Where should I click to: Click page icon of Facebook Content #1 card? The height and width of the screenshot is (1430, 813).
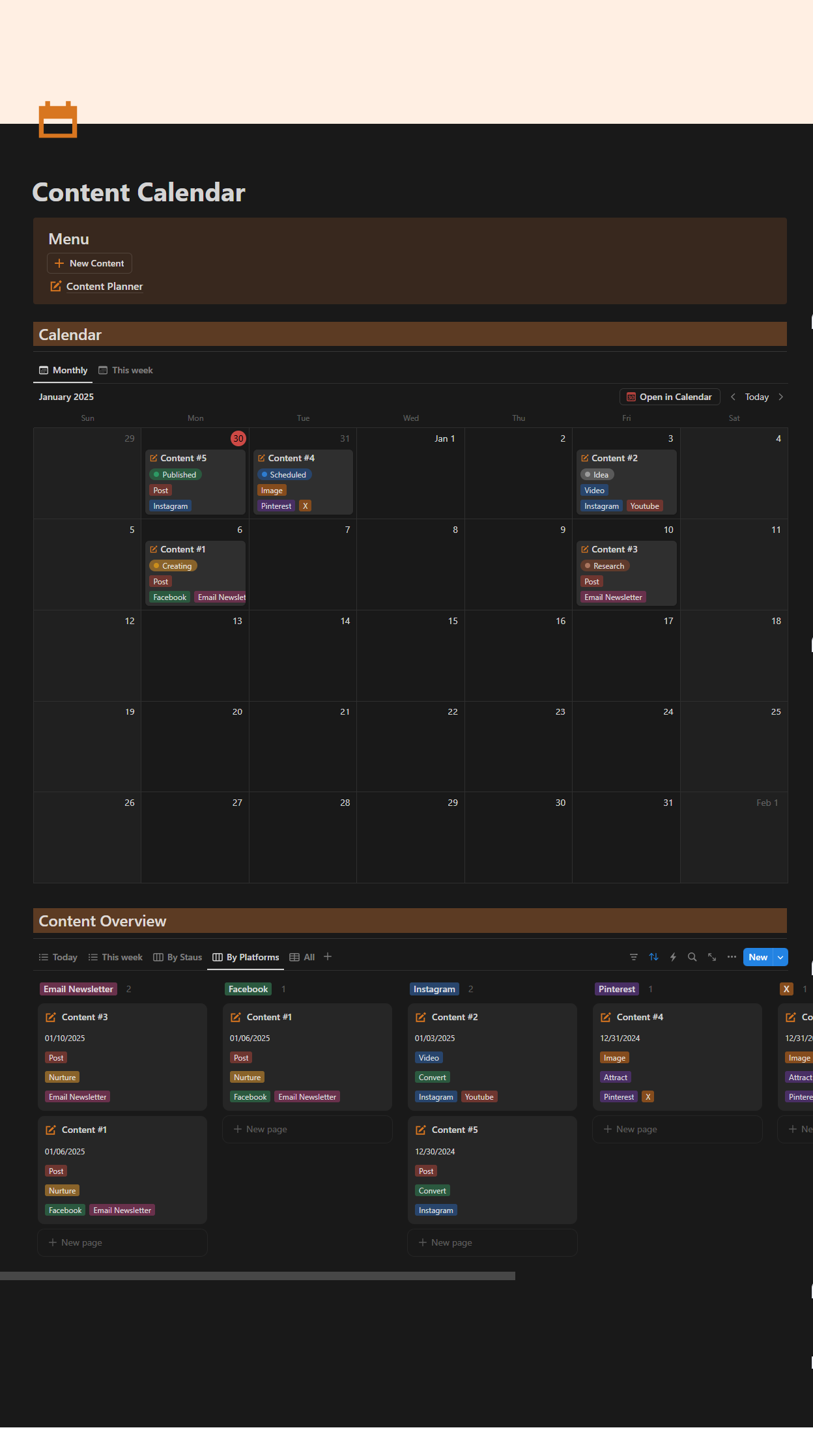[x=236, y=1017]
